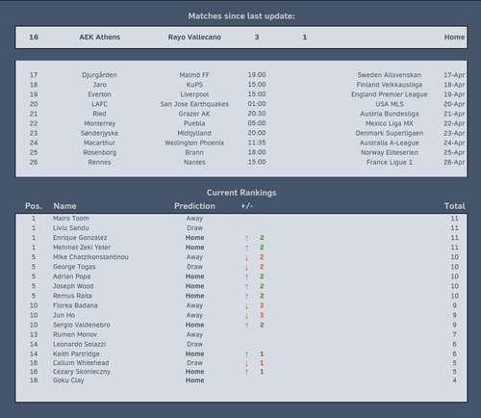Select Mairo Toom in the rankings
The width and height of the screenshot is (481, 418).
click(x=71, y=219)
